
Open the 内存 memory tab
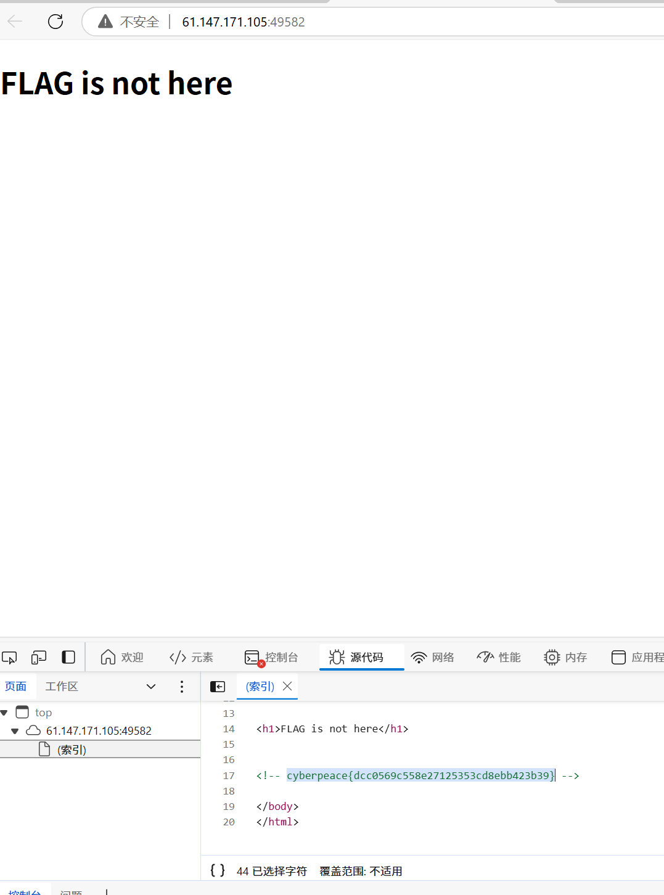[565, 658]
